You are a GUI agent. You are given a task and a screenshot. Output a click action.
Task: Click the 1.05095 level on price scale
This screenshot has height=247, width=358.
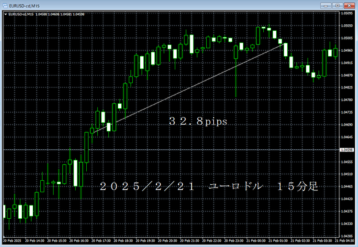pyautogui.click(x=348, y=13)
